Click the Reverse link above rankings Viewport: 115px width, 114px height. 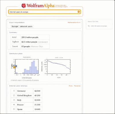point(77,86)
